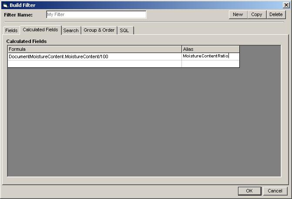Click the Build Filter window icon
This screenshot has height=199, width=292.
5,5
